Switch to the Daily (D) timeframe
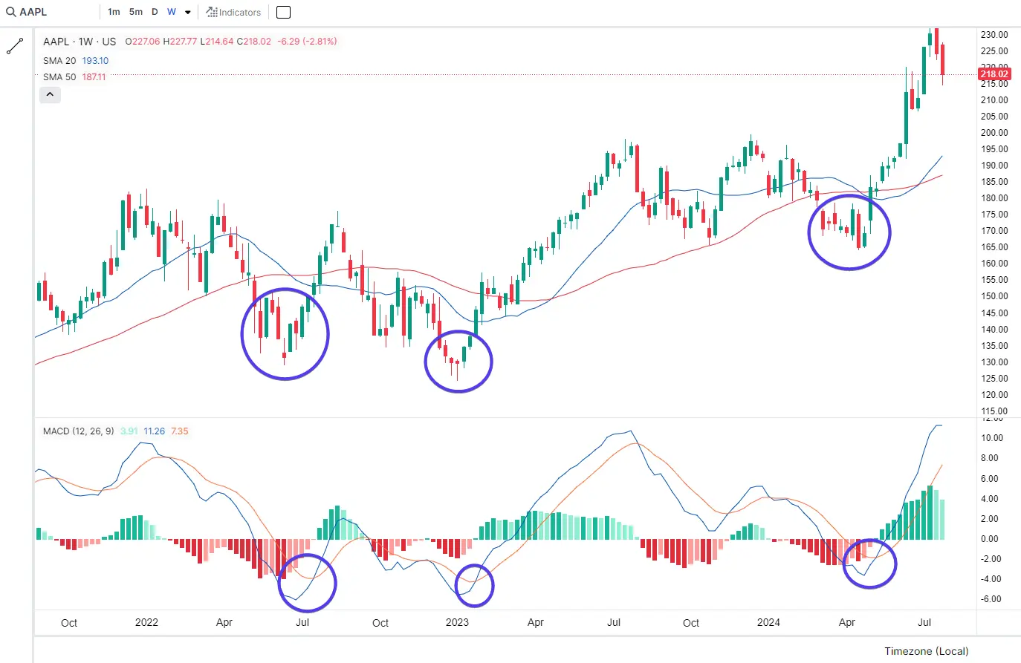1021x663 pixels. (x=155, y=12)
